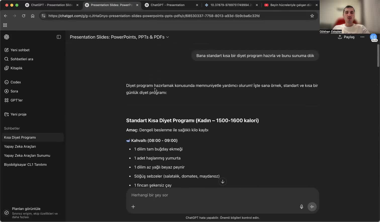Close the 10.37879-9789751749994 tab
This screenshot has height=222, width=380.
(257, 5)
